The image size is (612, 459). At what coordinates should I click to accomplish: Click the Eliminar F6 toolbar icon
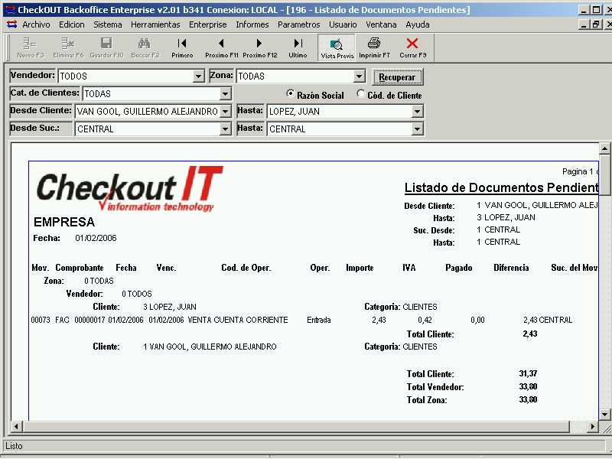tap(68, 47)
